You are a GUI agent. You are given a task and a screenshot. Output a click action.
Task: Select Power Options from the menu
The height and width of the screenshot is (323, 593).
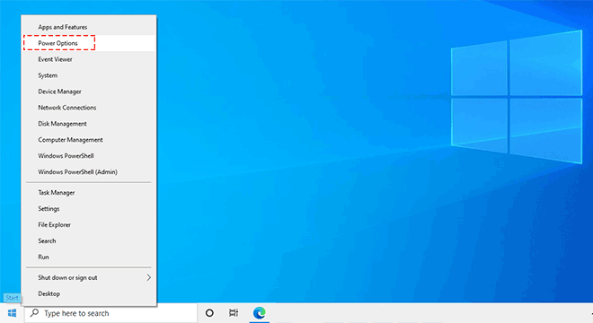89,43
